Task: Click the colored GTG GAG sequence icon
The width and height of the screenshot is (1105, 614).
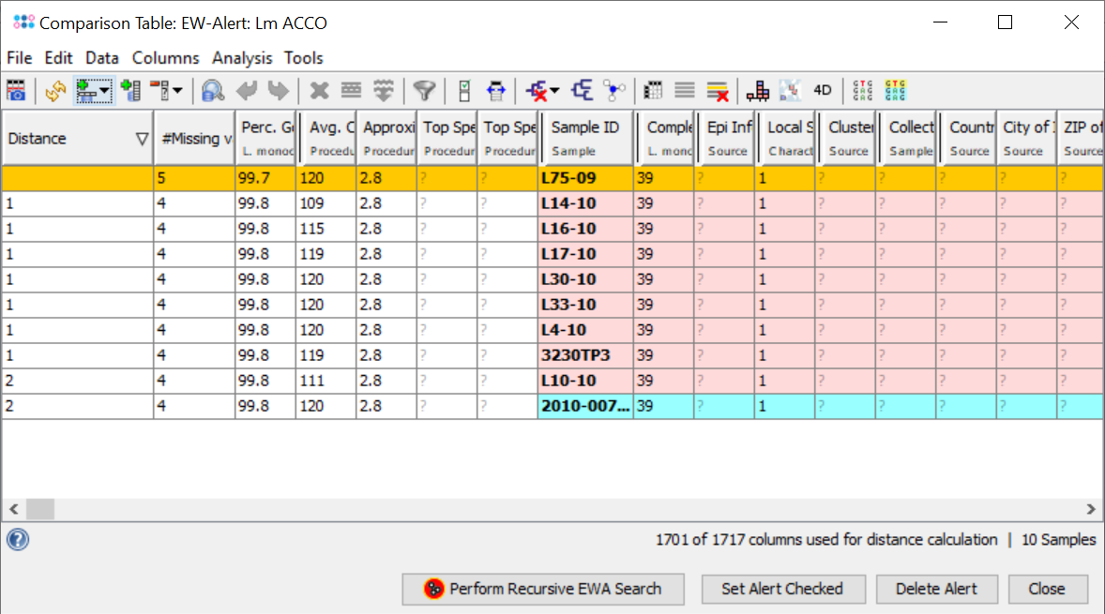Action: [x=895, y=90]
